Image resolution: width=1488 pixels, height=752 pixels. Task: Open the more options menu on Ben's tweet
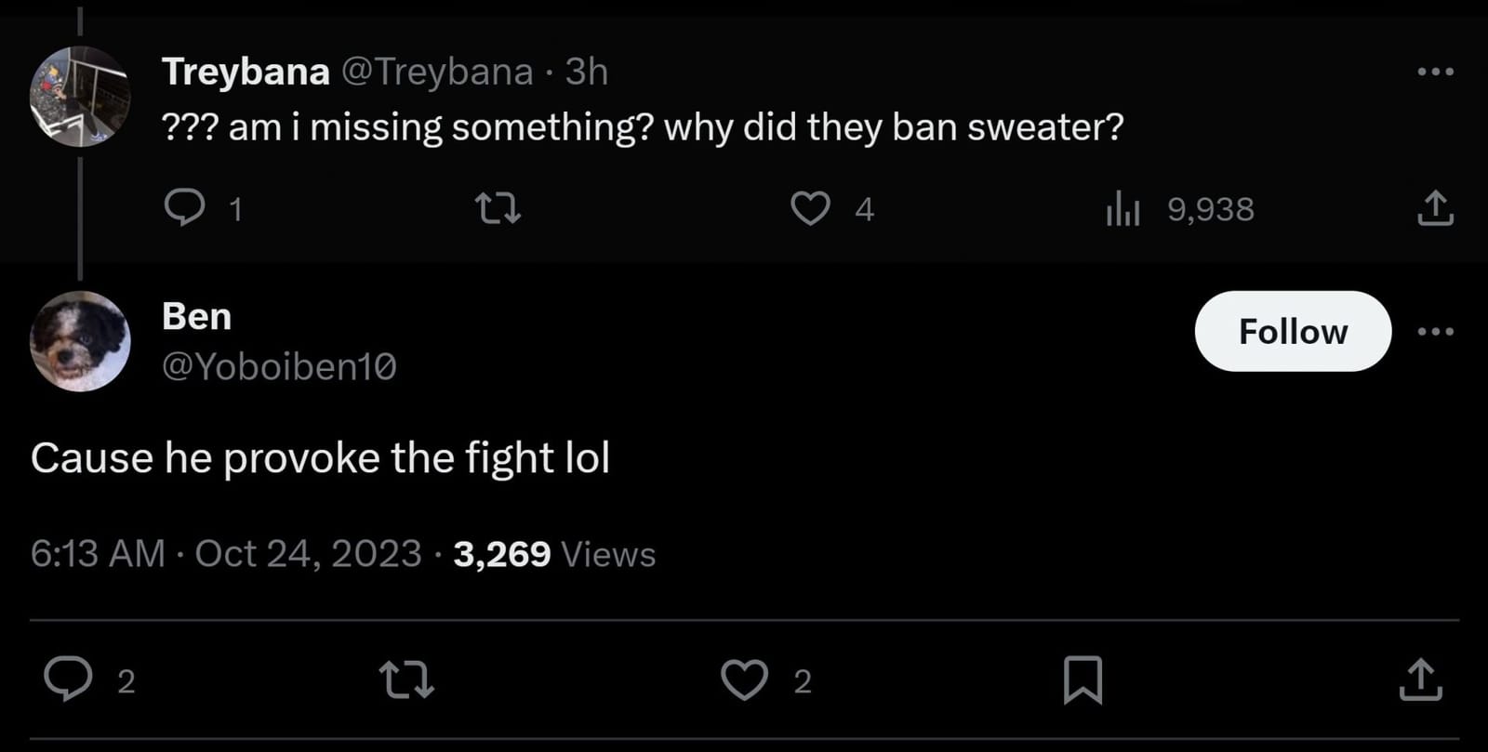click(x=1435, y=331)
